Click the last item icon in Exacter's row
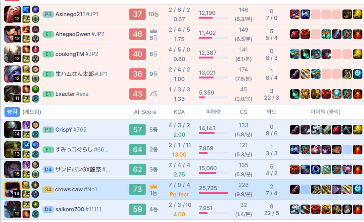 pyautogui.click(x=357, y=94)
